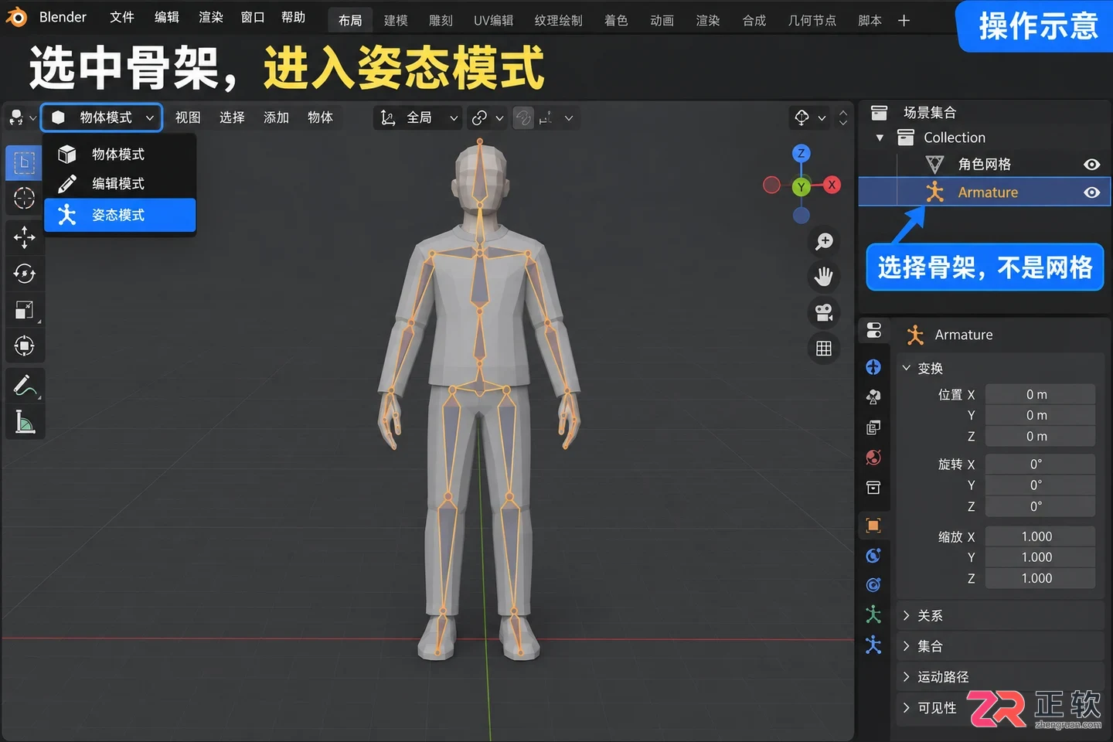Open the Object properties orange square tab
The height and width of the screenshot is (742, 1113).
pyautogui.click(x=873, y=526)
